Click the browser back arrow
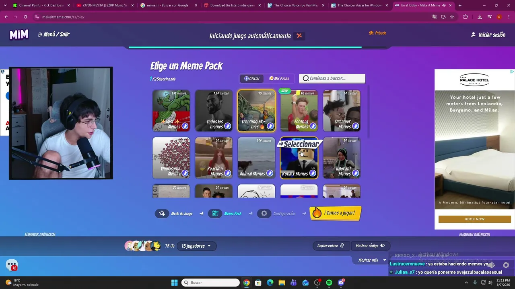The height and width of the screenshot is (289, 515). pos(6,17)
